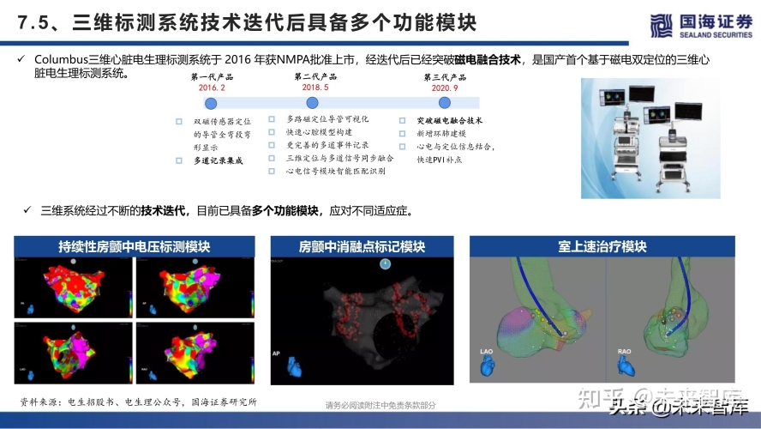The height and width of the screenshot is (429, 761).
Task: Open the PA view voltage map image
Action: pos(74,287)
